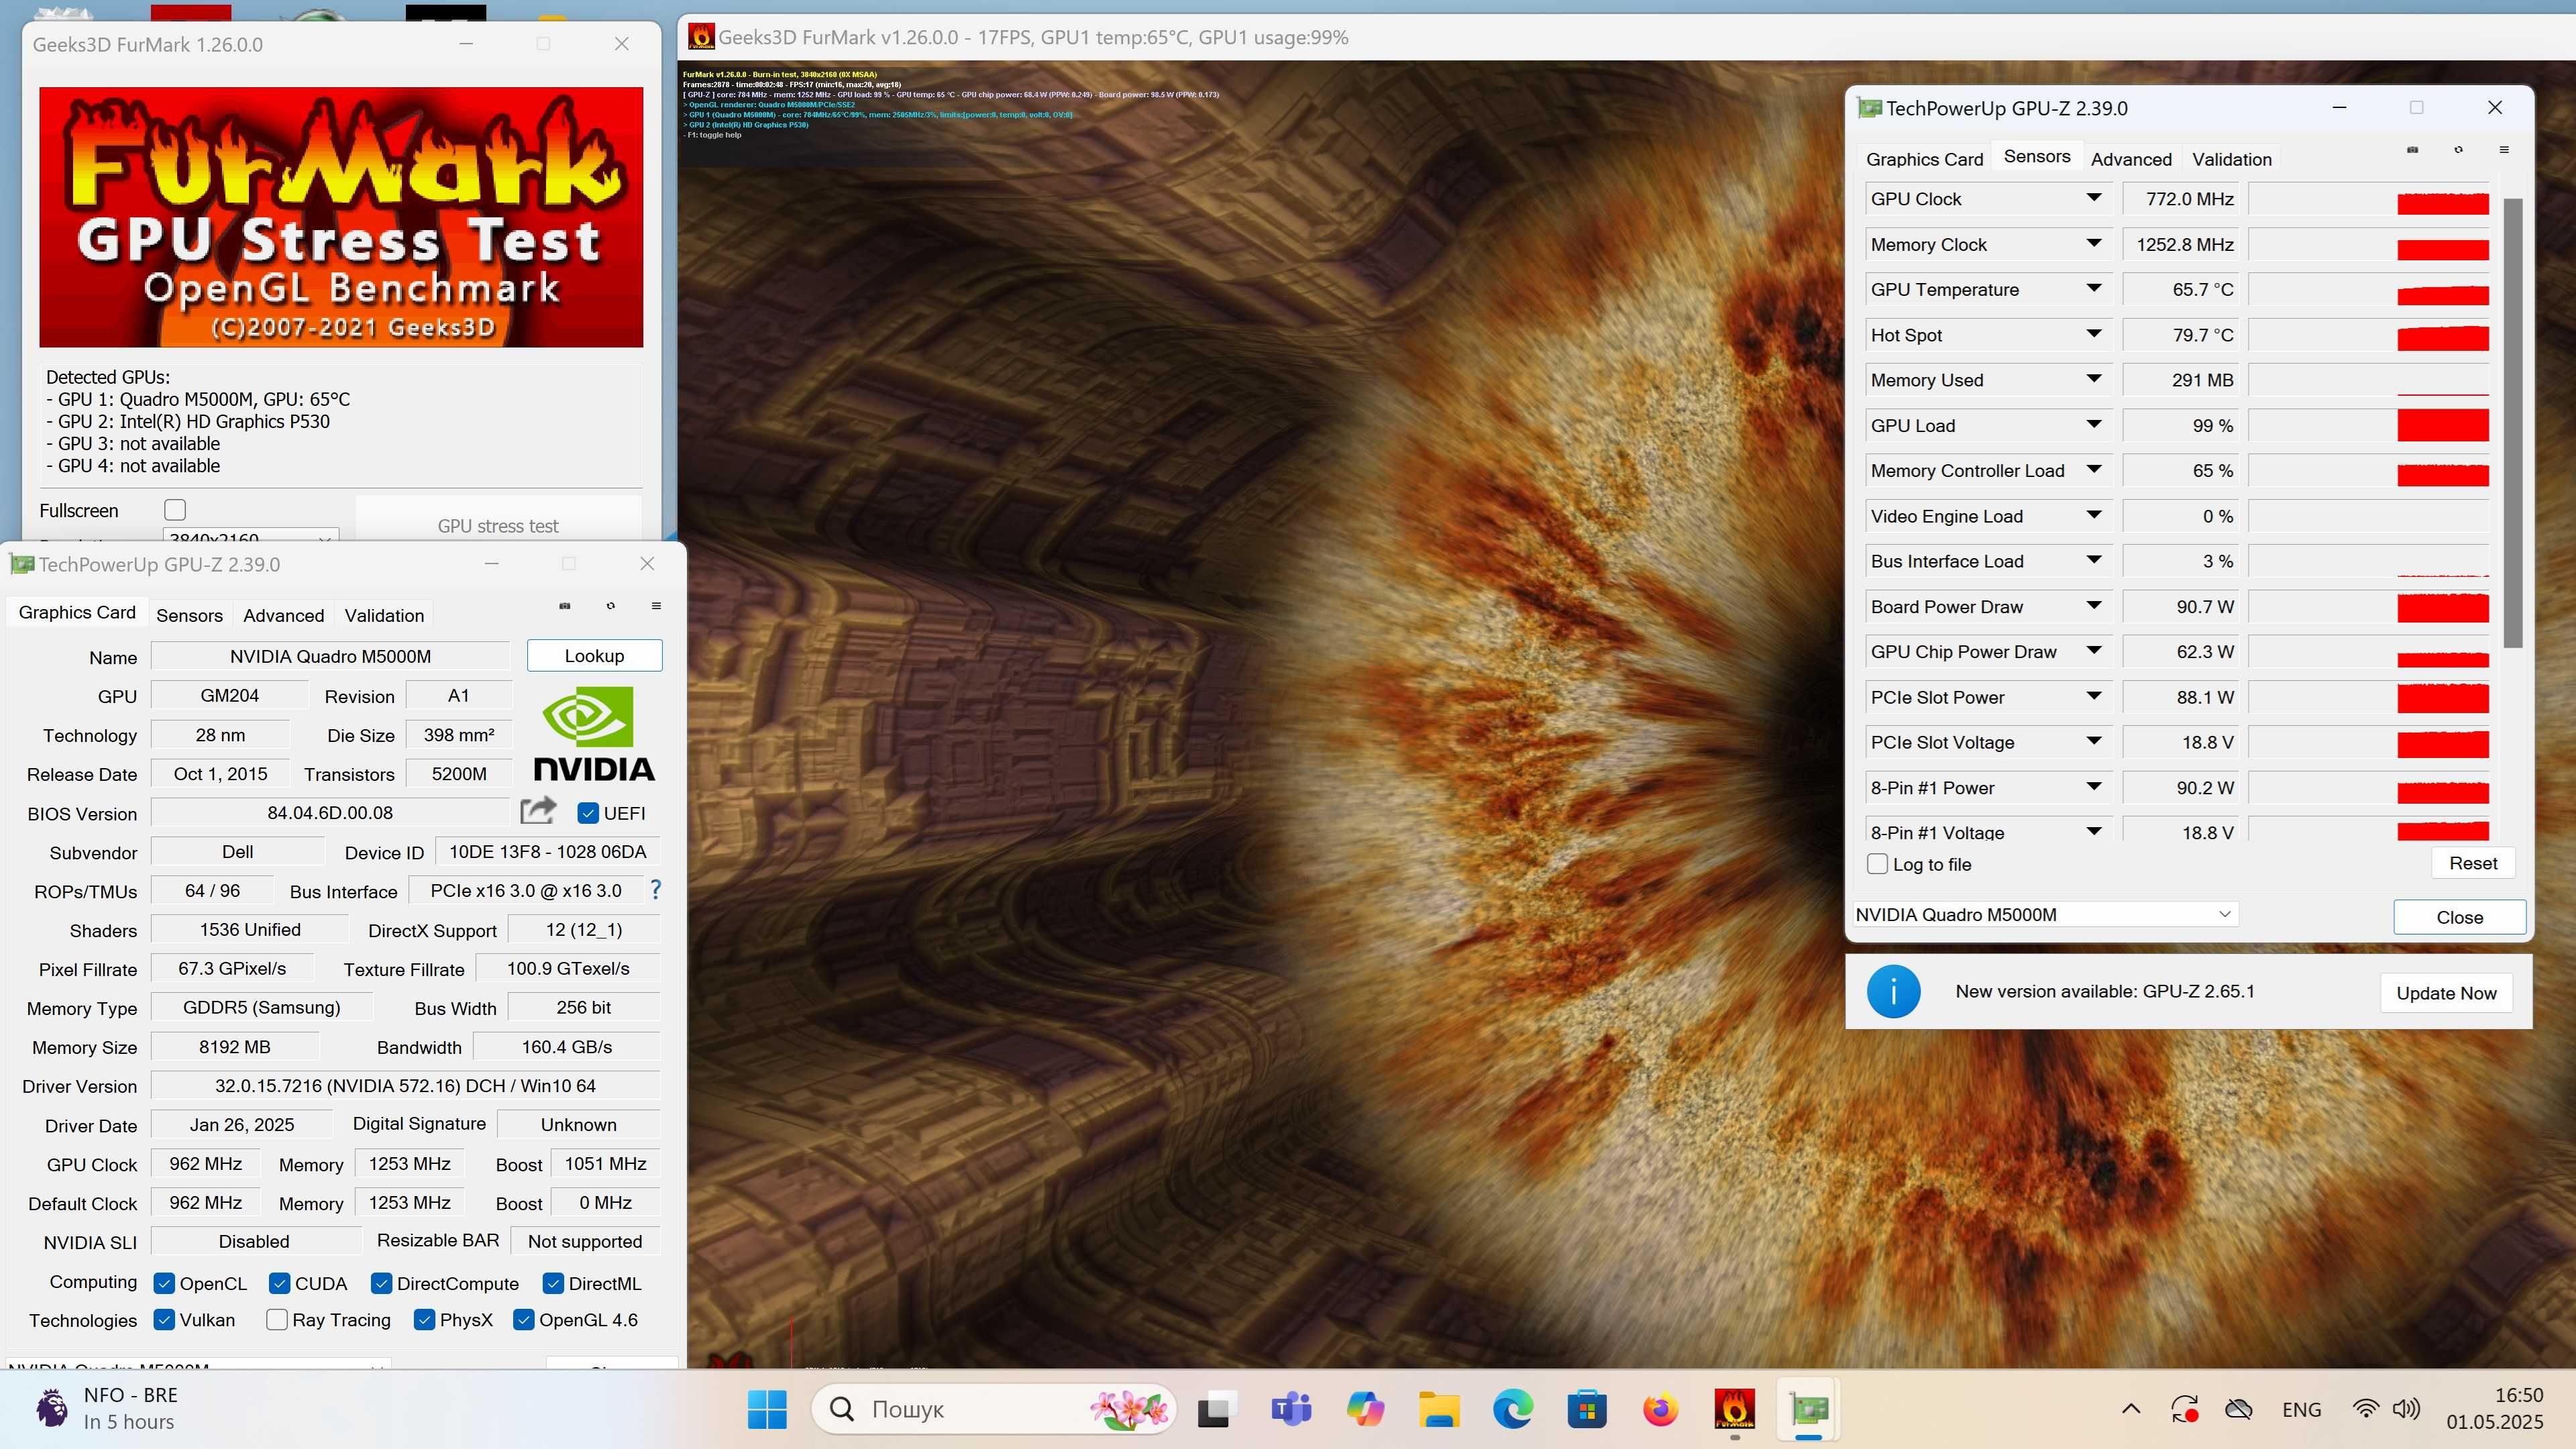
Task: Click the GPU stress test button in FurMark
Action: (x=498, y=525)
